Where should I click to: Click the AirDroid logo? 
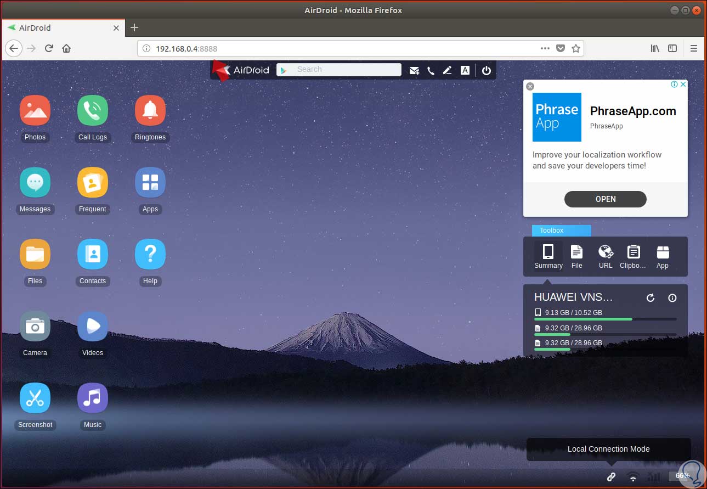tap(241, 70)
